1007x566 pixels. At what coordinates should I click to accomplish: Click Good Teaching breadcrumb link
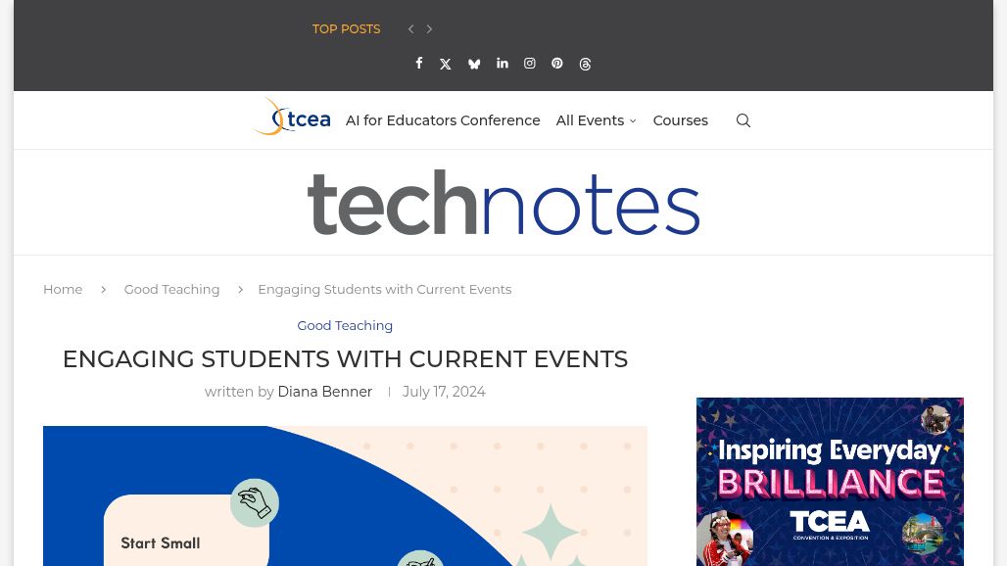click(x=171, y=289)
